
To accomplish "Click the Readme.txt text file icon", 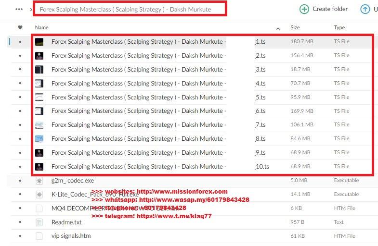I will pos(39,222).
